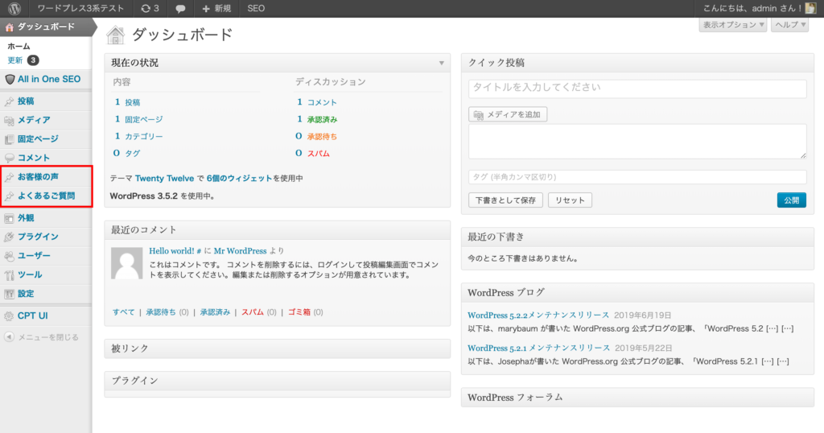Click the title field タイトルを入力してください
This screenshot has width=824, height=433.
[637, 89]
